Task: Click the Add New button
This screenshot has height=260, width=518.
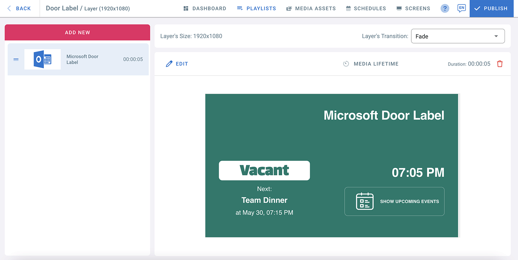Action: [x=77, y=32]
